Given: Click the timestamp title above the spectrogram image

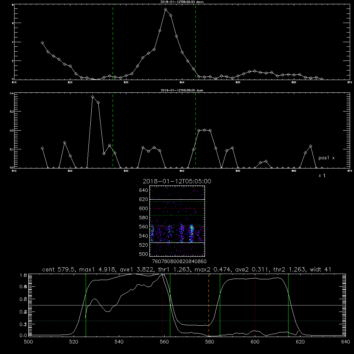Looking at the screenshot, I should (x=177, y=181).
